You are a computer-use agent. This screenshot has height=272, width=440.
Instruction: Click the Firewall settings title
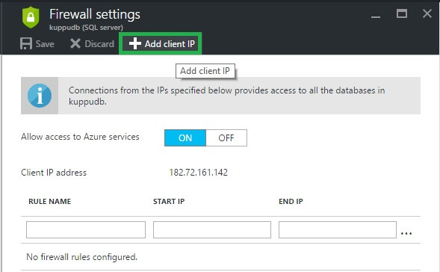pos(95,14)
